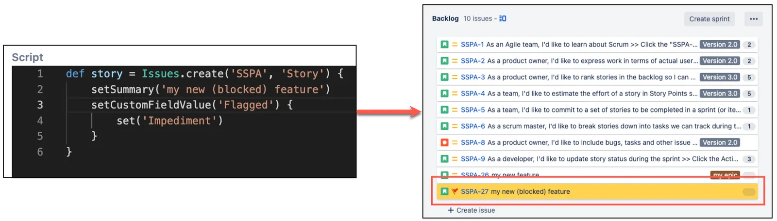Open issue key SSPA-5 link
This screenshot has height=221, width=777.
[x=473, y=110]
